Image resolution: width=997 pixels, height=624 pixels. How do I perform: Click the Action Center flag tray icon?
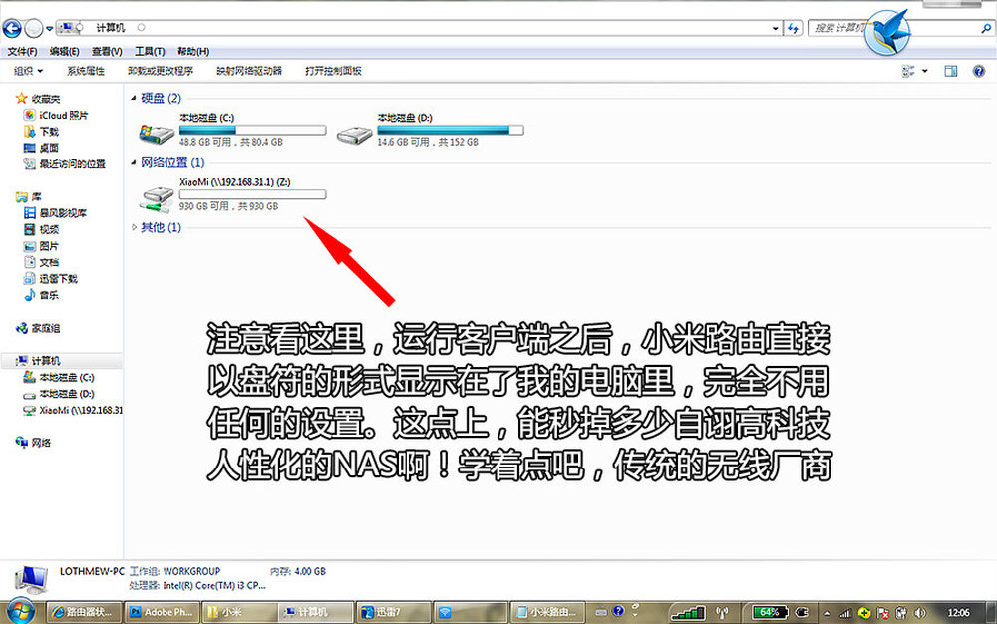(882, 613)
